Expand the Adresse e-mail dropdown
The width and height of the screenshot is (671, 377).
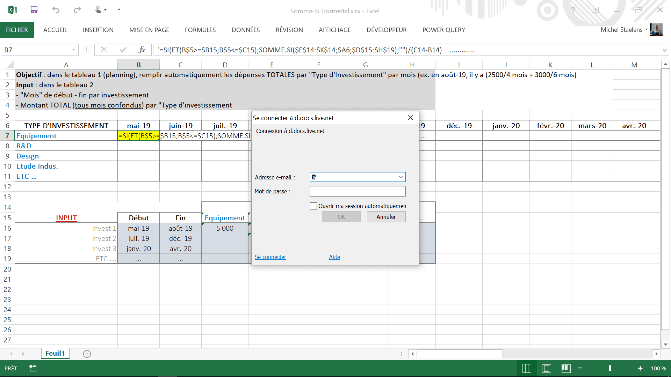401,177
